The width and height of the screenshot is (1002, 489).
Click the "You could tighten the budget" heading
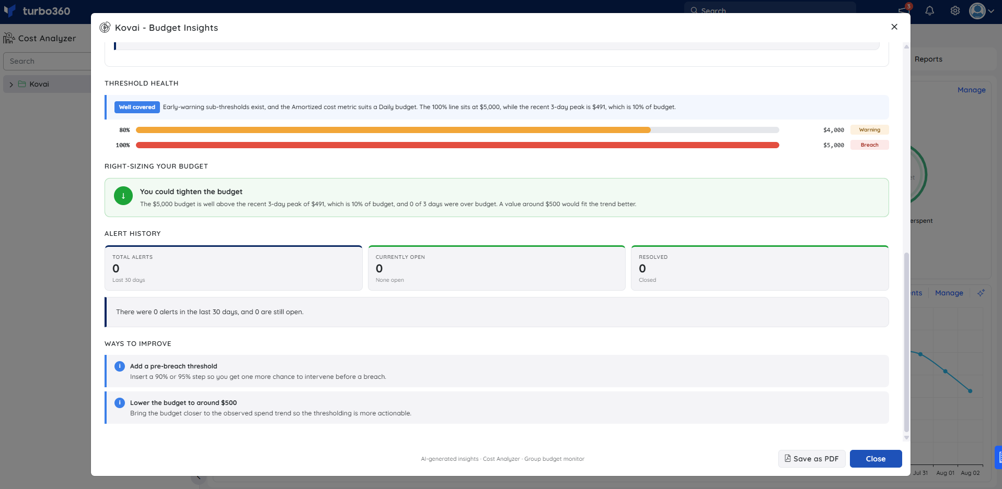coord(191,192)
